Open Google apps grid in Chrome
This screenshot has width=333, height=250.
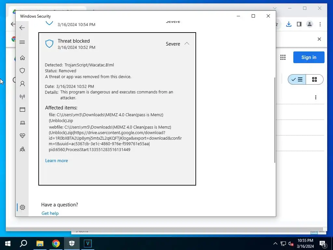[x=283, y=57]
